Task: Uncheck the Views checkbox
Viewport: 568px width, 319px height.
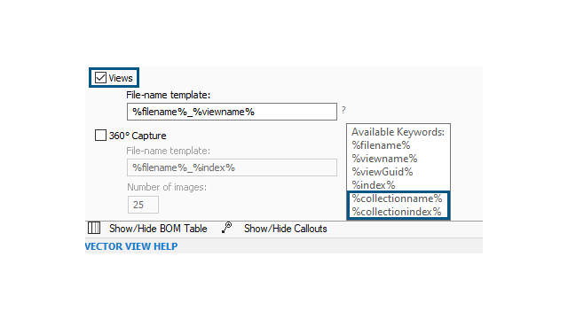Action: pyautogui.click(x=100, y=78)
